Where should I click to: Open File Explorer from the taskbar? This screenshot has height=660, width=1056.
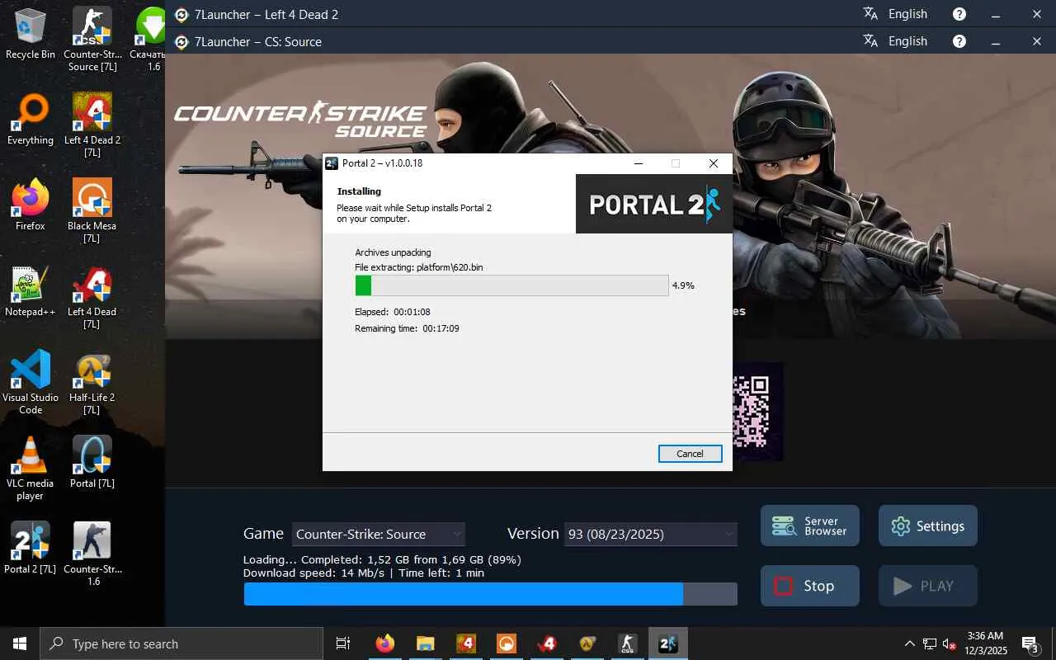click(x=425, y=643)
